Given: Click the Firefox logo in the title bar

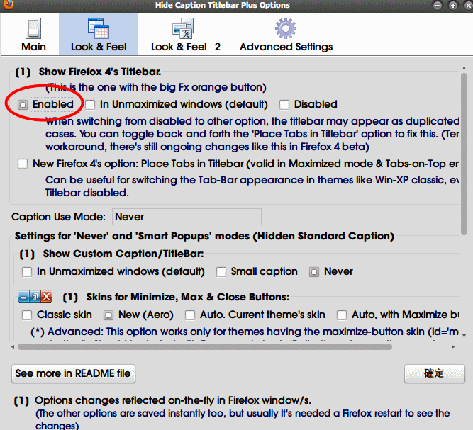Looking at the screenshot, I should [x=9, y=6].
